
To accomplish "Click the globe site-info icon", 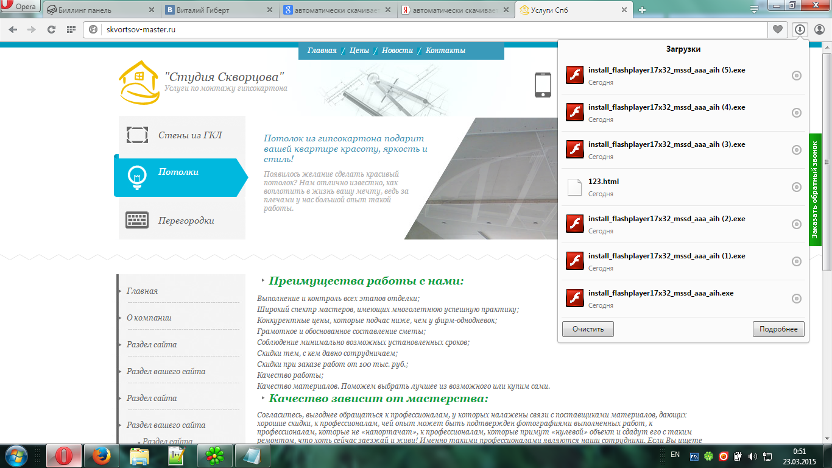I will [x=94, y=29].
